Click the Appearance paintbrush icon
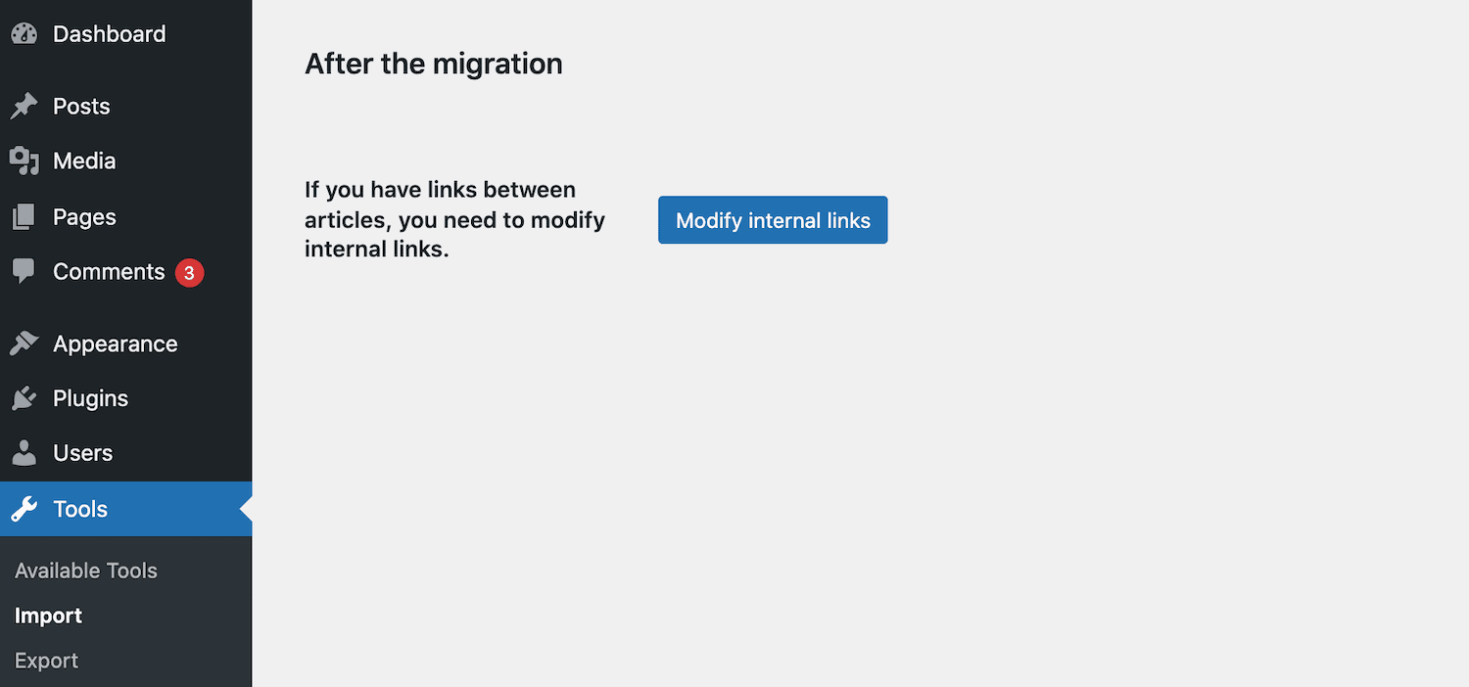Viewport: 1469px width, 687px height. pyautogui.click(x=24, y=344)
